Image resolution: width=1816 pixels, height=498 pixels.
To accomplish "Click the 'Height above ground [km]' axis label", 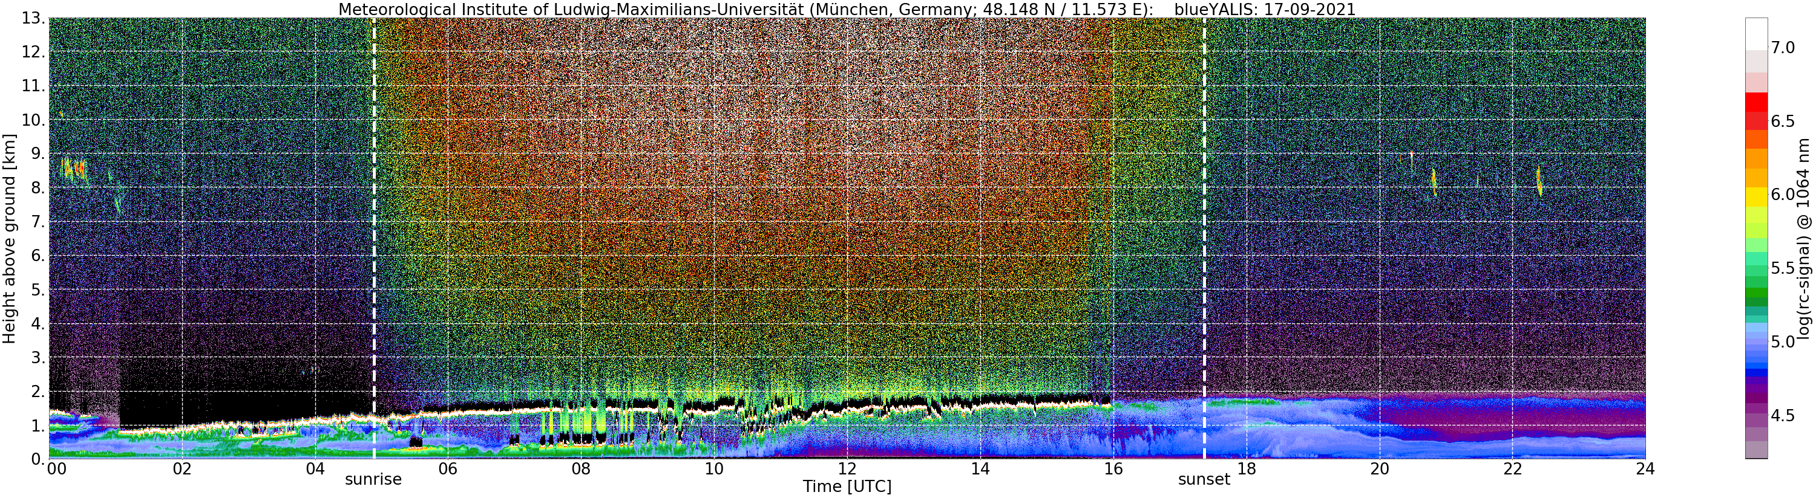I will (9, 238).
